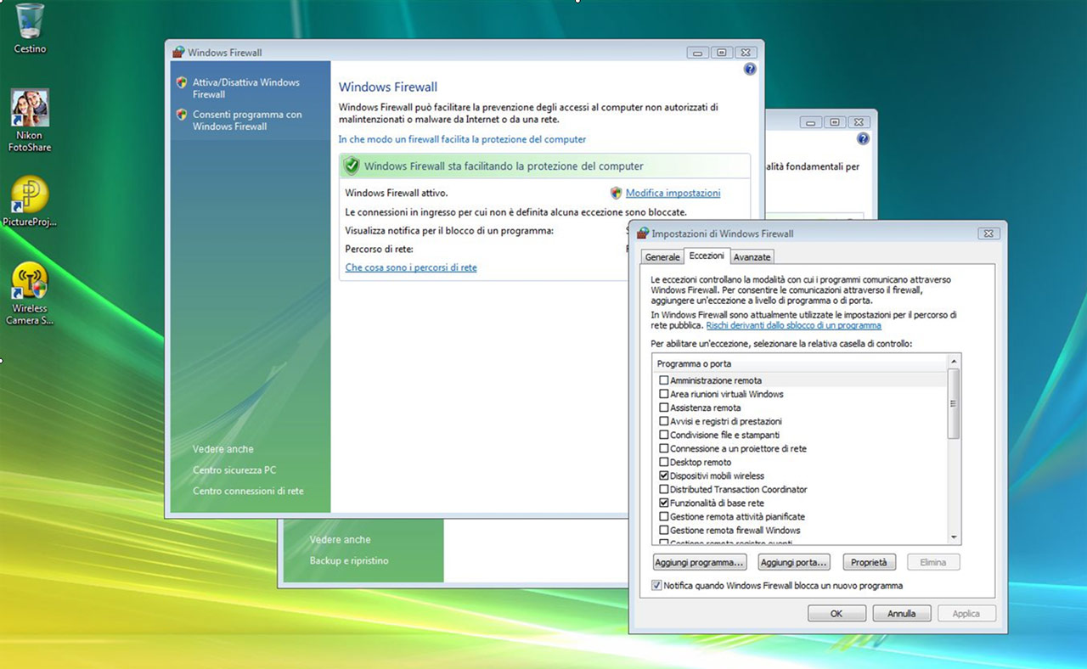
Task: Uncheck Dispositivi mobili wireless
Action: coord(664,475)
